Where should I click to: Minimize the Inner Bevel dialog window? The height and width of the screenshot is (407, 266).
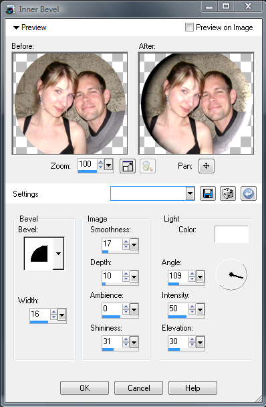[209, 6]
